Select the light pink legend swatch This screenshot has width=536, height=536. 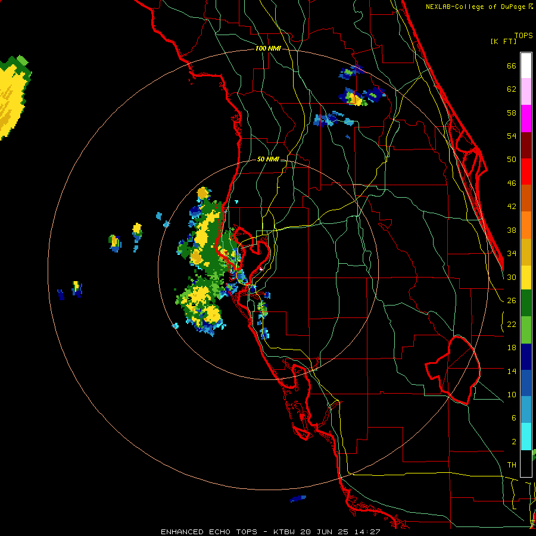click(x=526, y=91)
